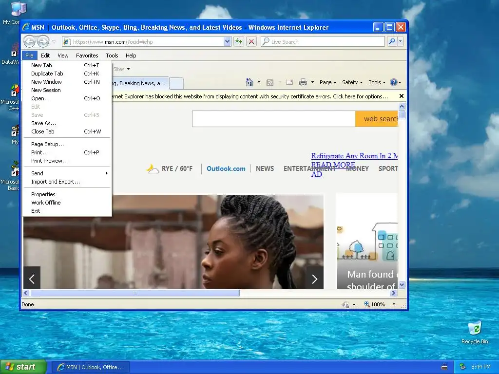Image resolution: width=499 pixels, height=374 pixels.
Task: Select Properties from File menu
Action: (x=67, y=194)
